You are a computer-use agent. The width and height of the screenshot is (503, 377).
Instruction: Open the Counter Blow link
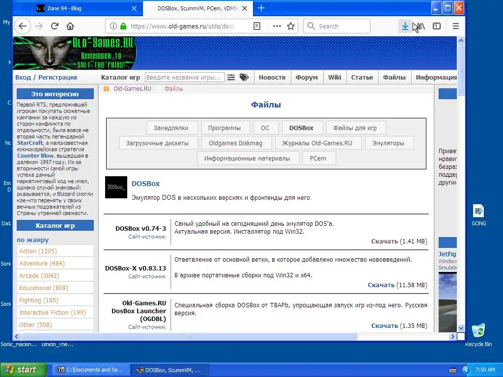35,156
